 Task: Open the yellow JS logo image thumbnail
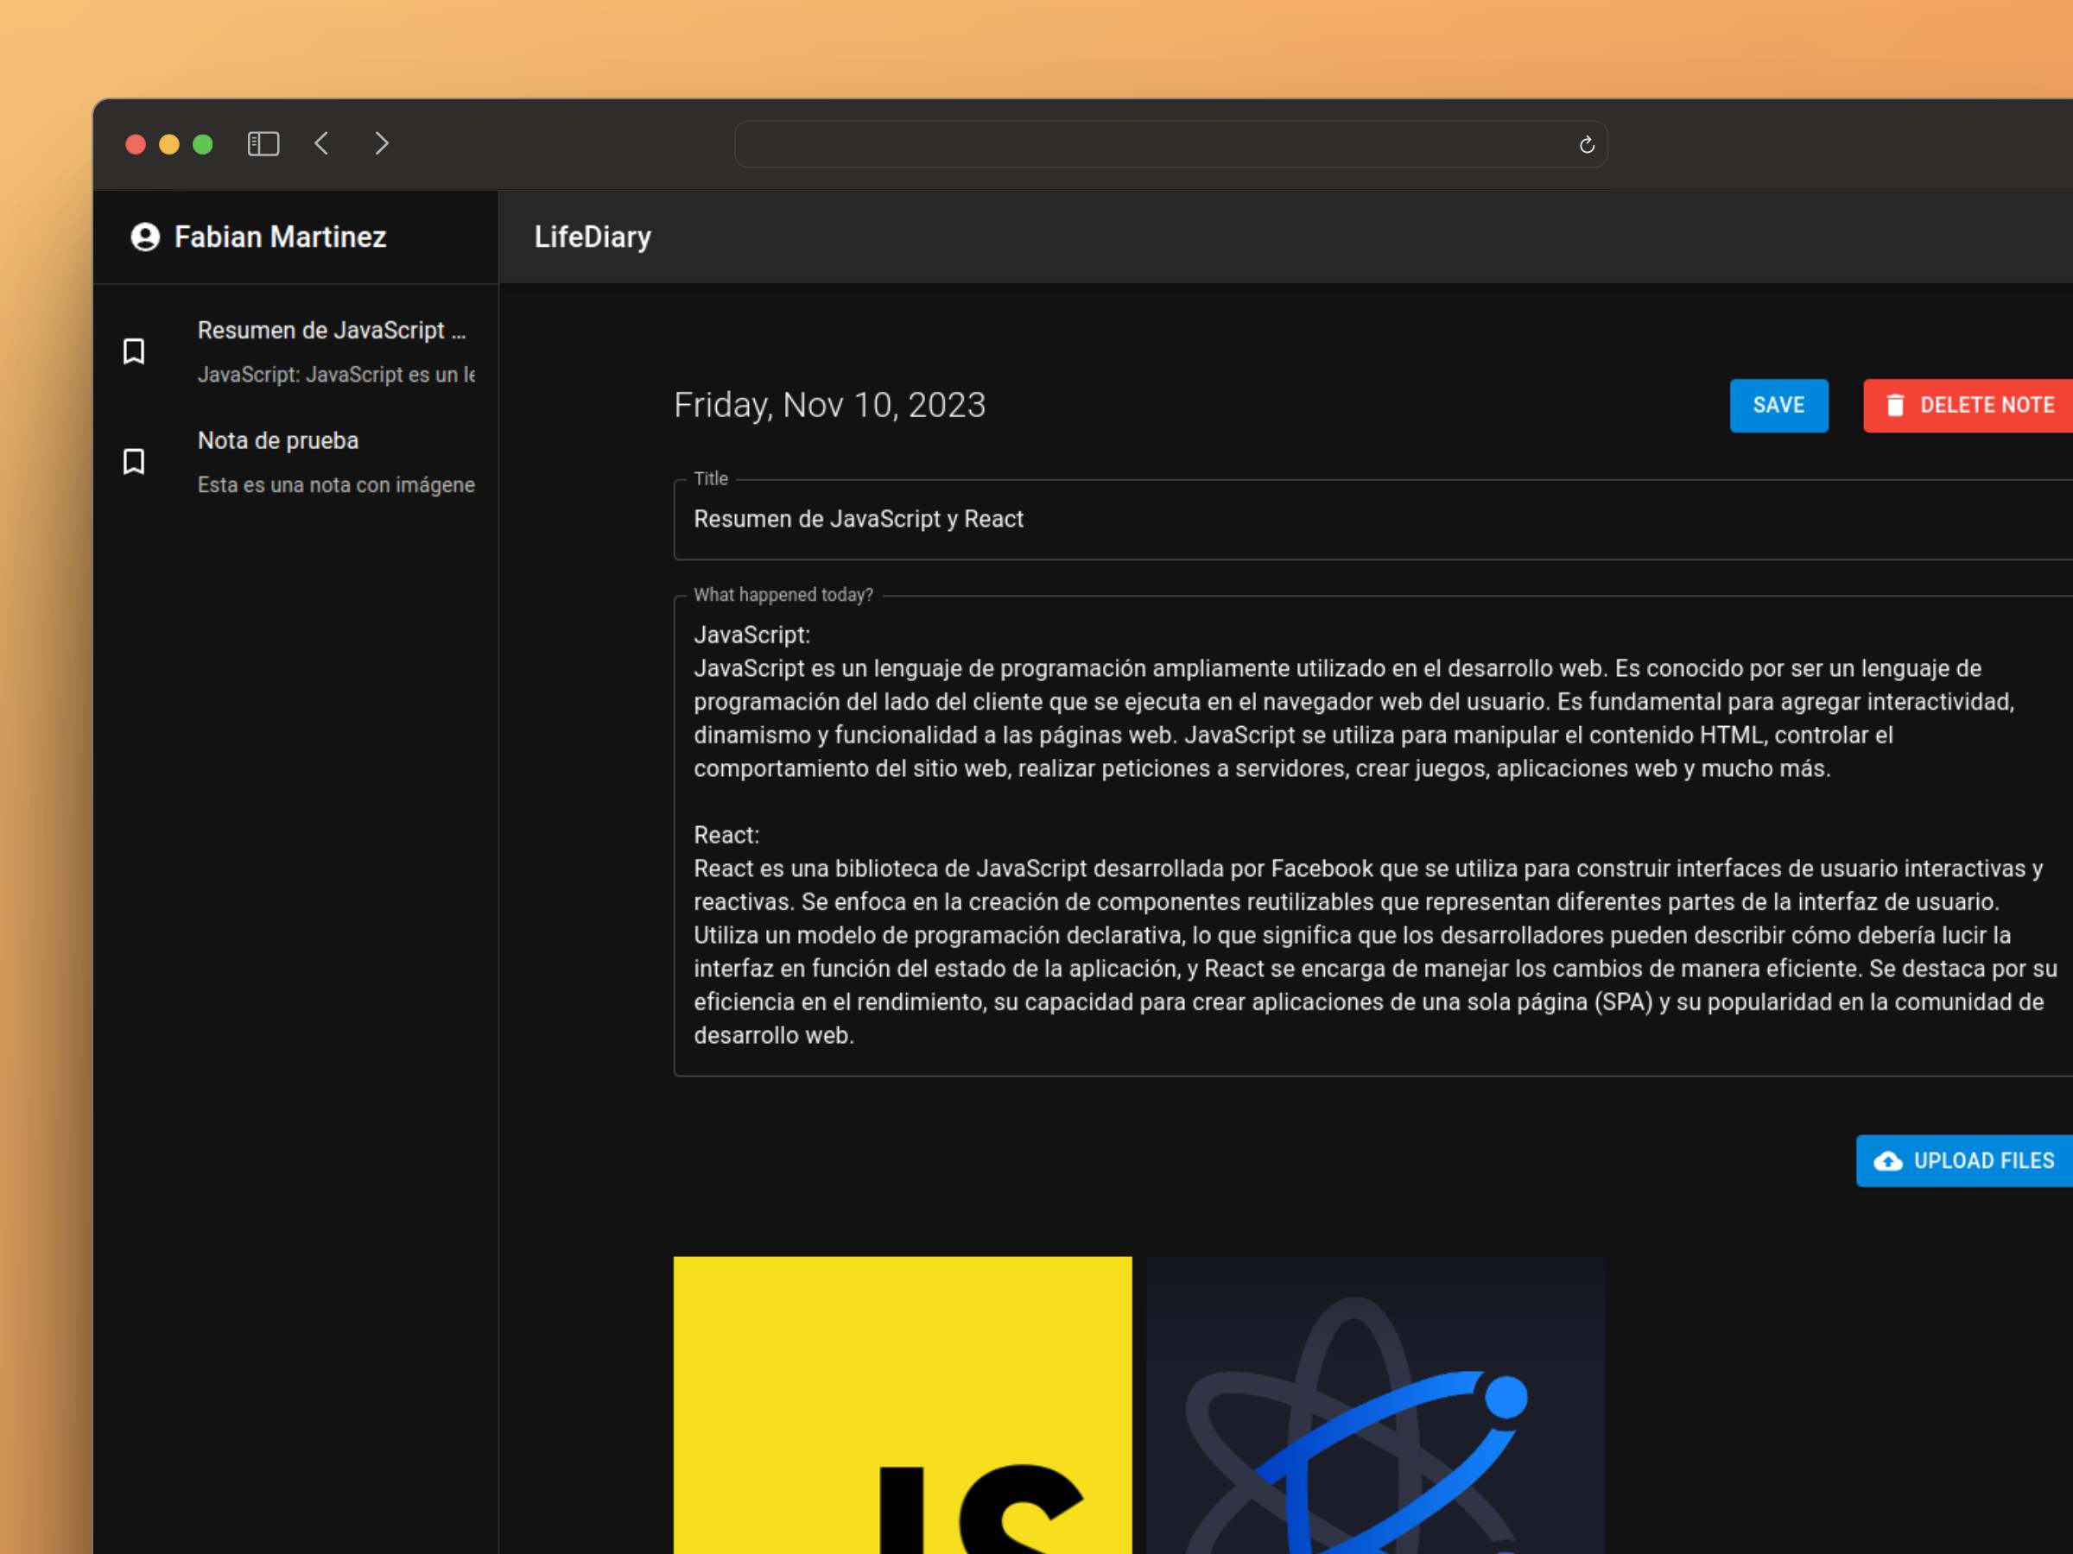(903, 1405)
